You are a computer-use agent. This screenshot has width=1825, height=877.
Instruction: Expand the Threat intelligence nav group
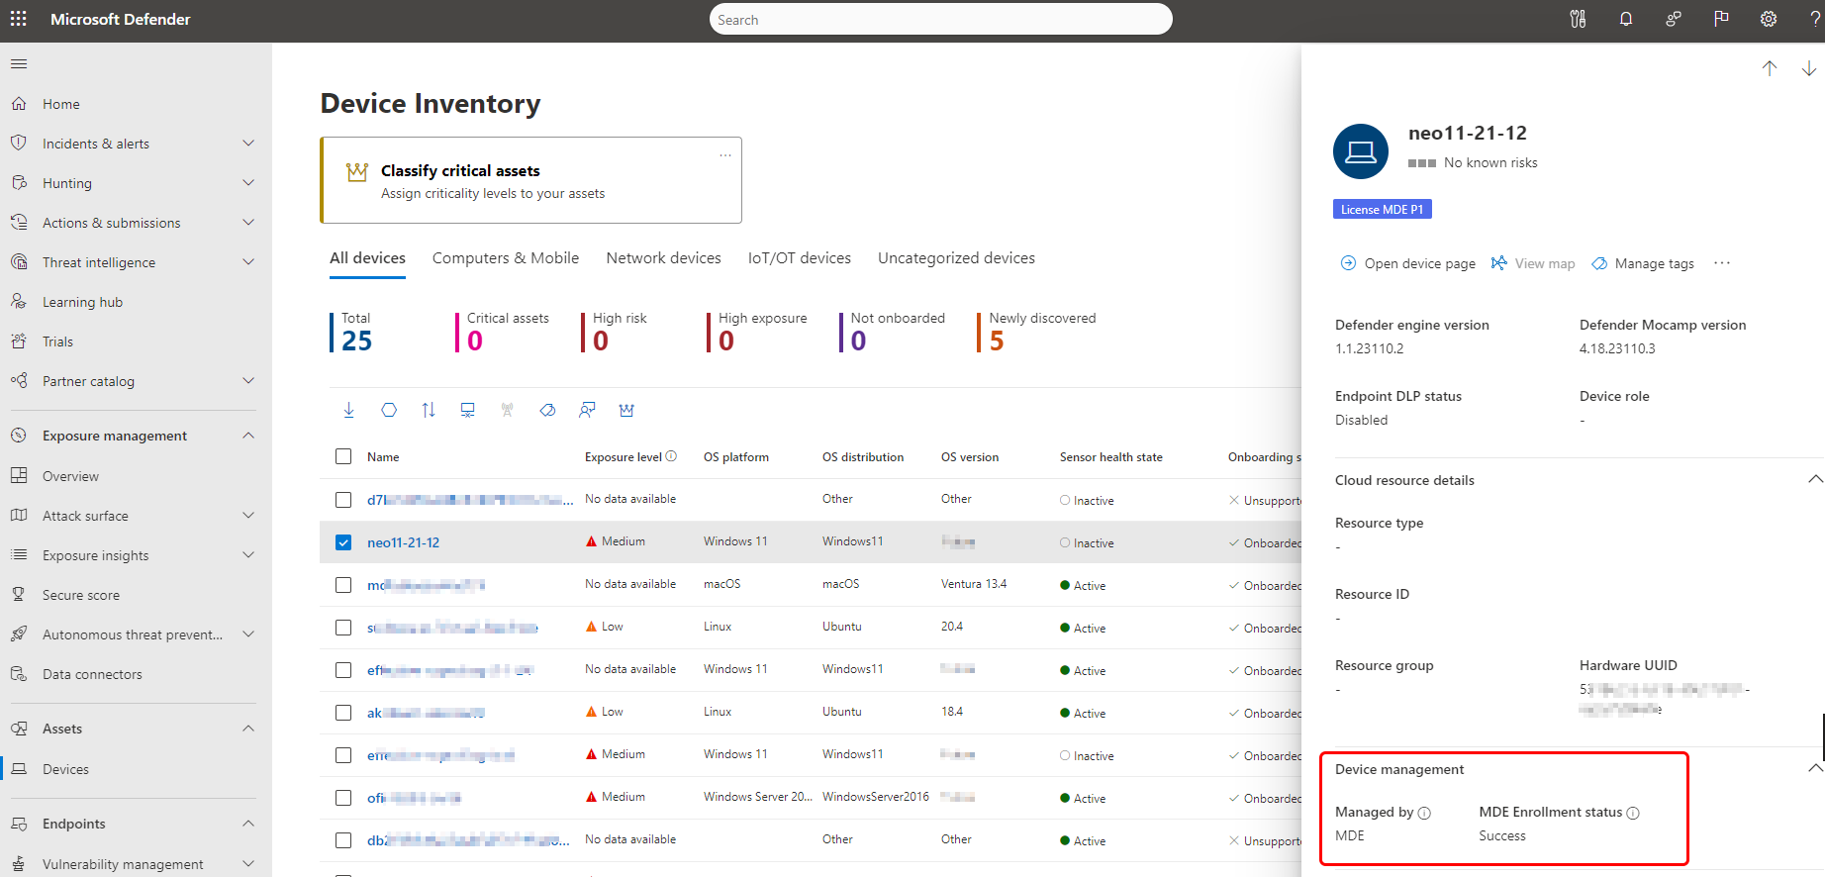coord(247,262)
